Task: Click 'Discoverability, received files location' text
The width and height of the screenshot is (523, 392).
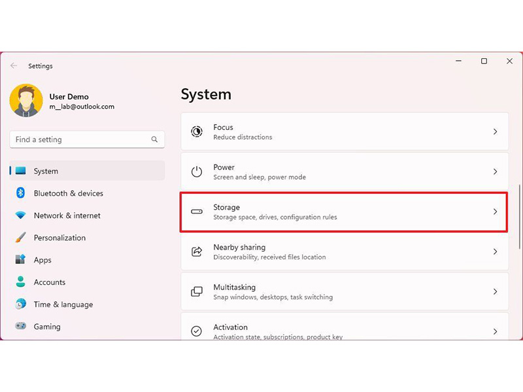Action: pos(269,257)
